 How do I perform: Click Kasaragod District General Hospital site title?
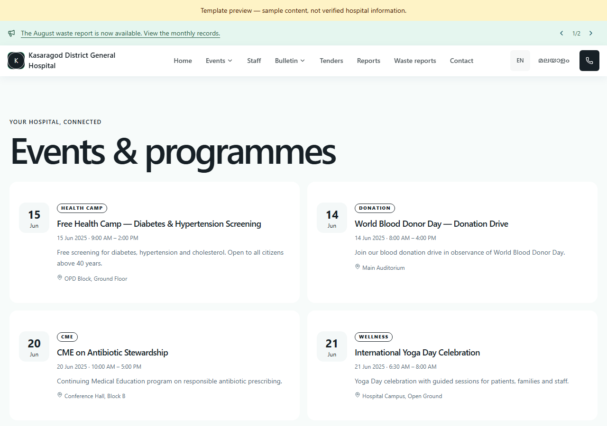(72, 61)
